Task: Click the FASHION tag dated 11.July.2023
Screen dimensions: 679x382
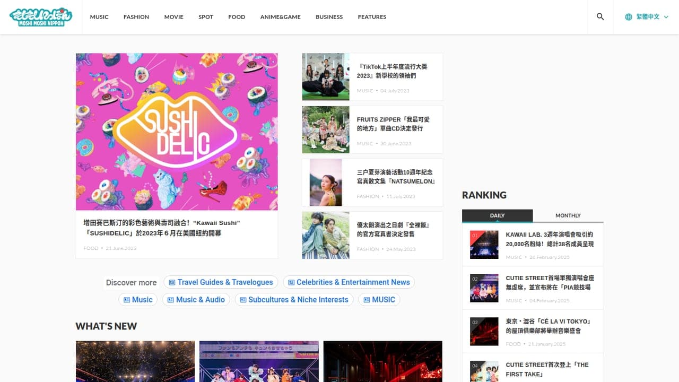Action: coord(368,196)
